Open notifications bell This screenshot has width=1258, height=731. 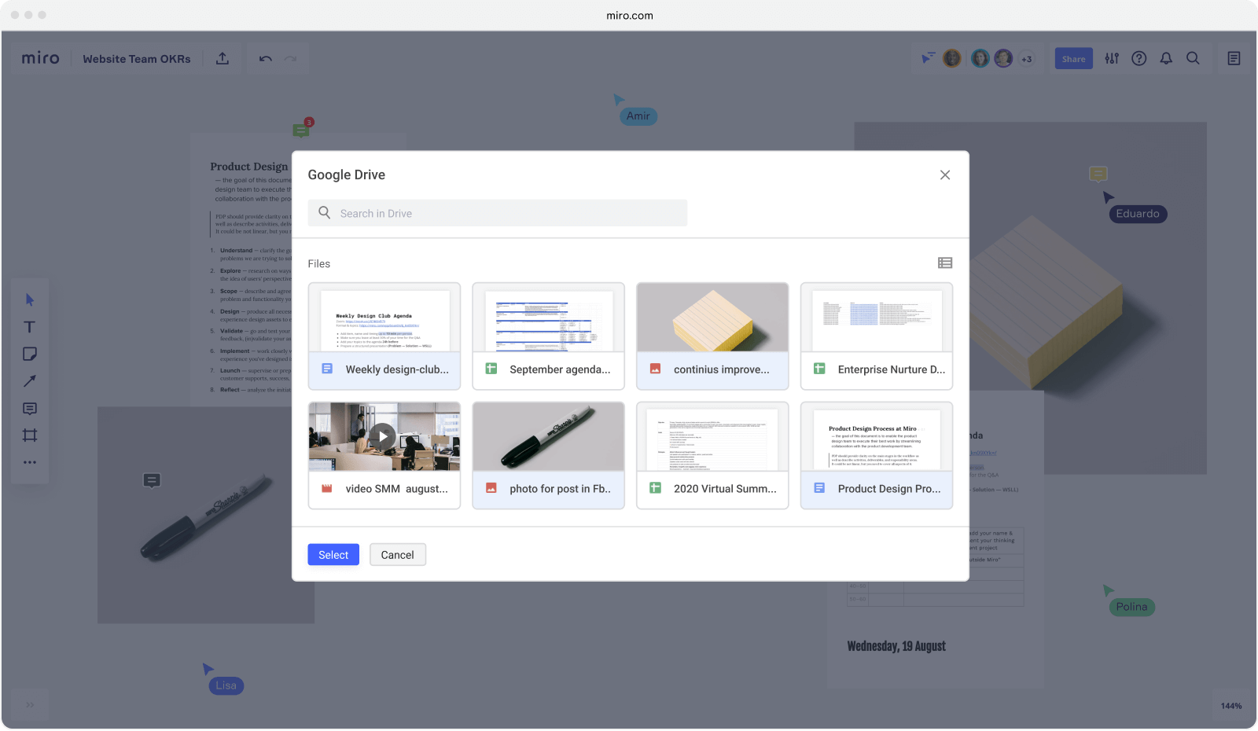click(1166, 58)
